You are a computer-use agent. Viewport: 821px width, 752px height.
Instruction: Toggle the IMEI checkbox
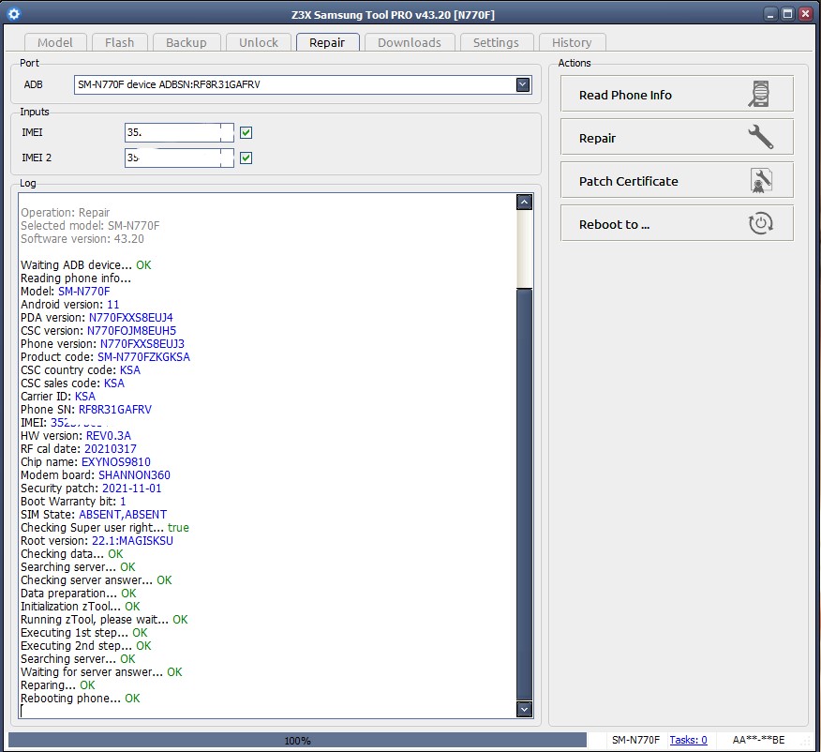click(x=246, y=132)
